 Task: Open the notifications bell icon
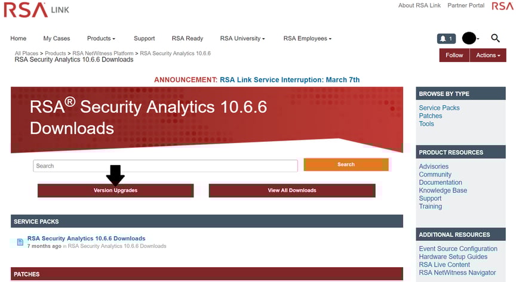pos(446,39)
